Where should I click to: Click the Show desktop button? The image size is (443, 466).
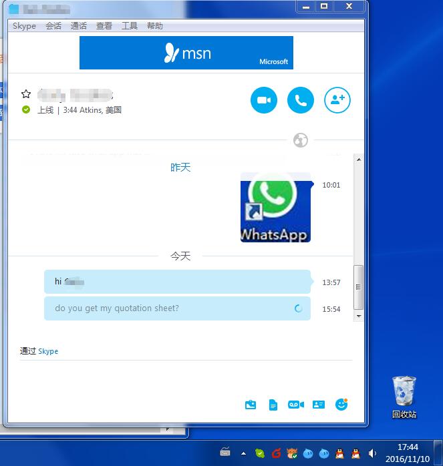coord(438,453)
